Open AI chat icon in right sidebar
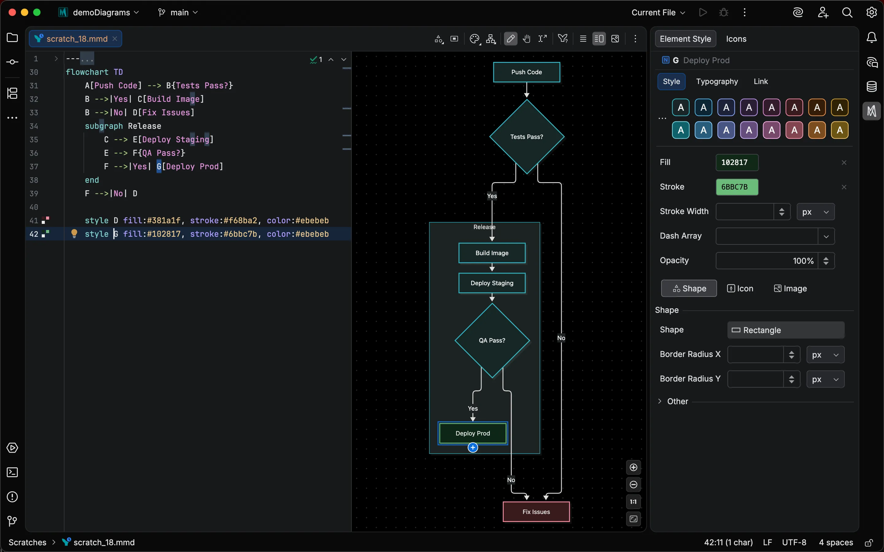This screenshot has height=552, width=884. [x=872, y=62]
